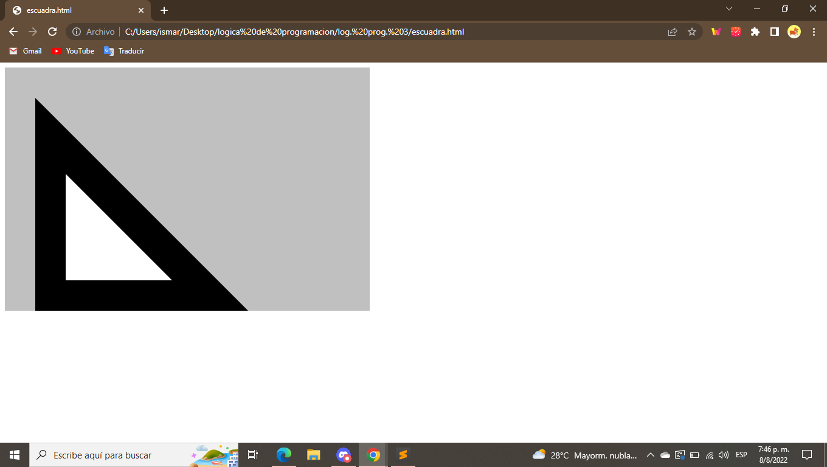Click the address bar file URL
Screen dimensions: 827x467
coord(294,32)
